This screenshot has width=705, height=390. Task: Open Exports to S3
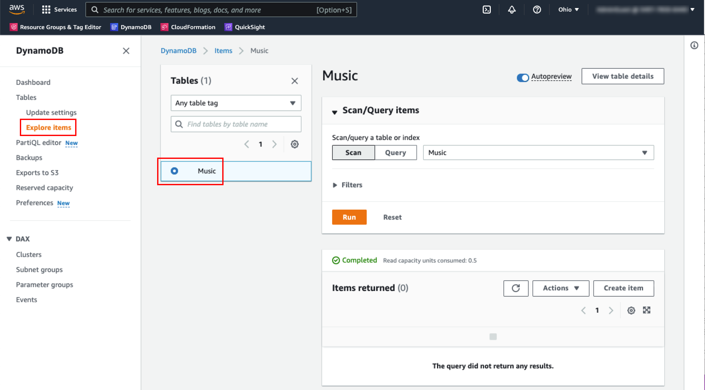pyautogui.click(x=37, y=173)
